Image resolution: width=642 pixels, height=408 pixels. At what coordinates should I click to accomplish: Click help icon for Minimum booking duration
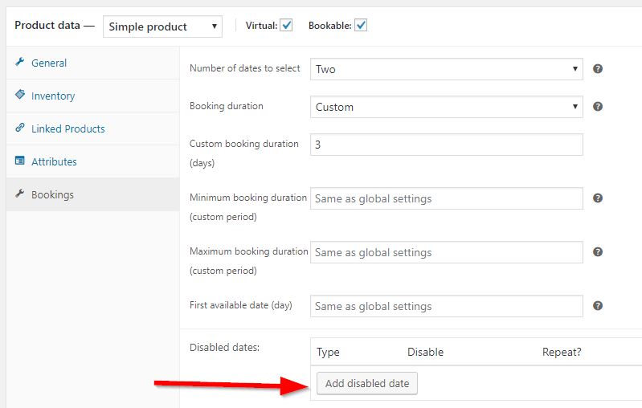pos(598,198)
